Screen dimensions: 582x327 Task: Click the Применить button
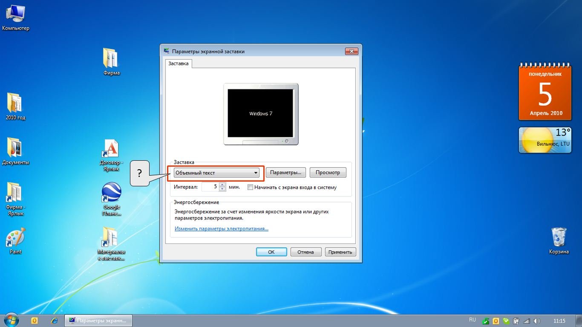tap(340, 252)
